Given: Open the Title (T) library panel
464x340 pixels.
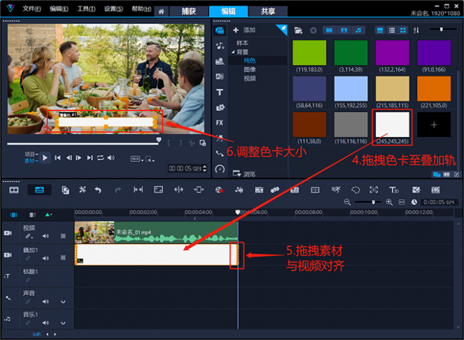Looking at the screenshot, I should click(x=220, y=92).
